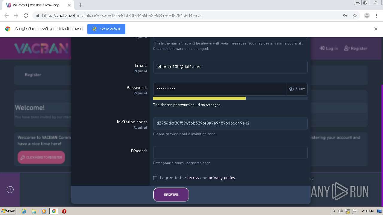383x215 pixels.
Task: Open the privacy policy link
Action: [222, 178]
